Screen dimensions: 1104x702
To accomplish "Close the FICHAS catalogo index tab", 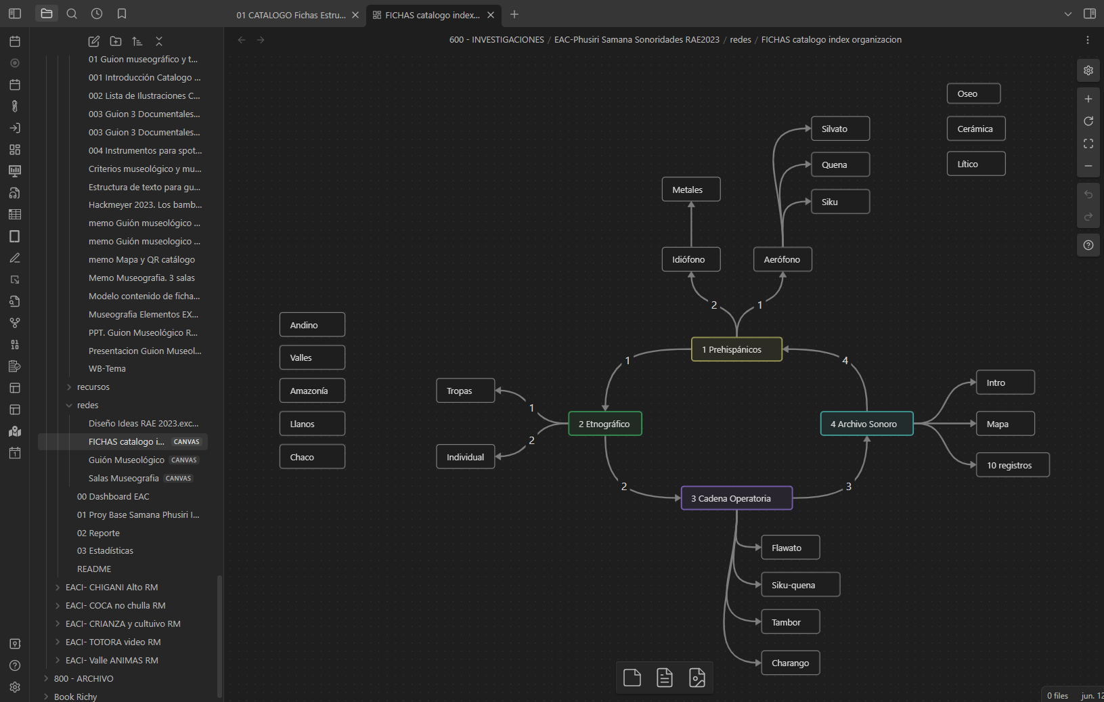I will coord(491,15).
